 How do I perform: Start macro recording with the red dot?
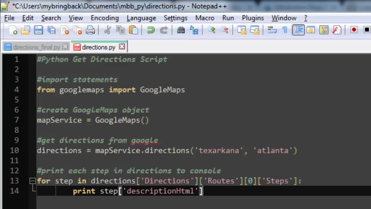pos(354,30)
